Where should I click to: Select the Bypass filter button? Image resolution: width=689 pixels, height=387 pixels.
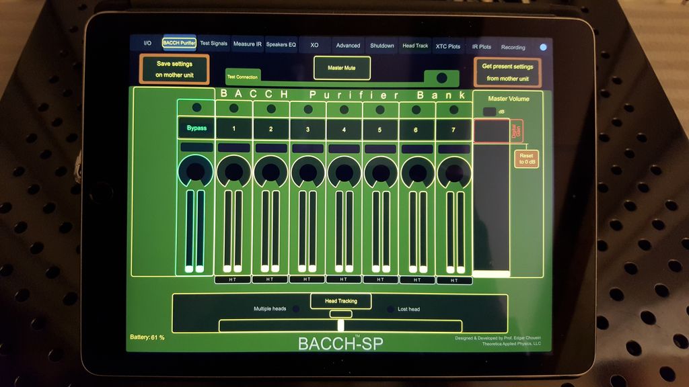tap(196, 128)
